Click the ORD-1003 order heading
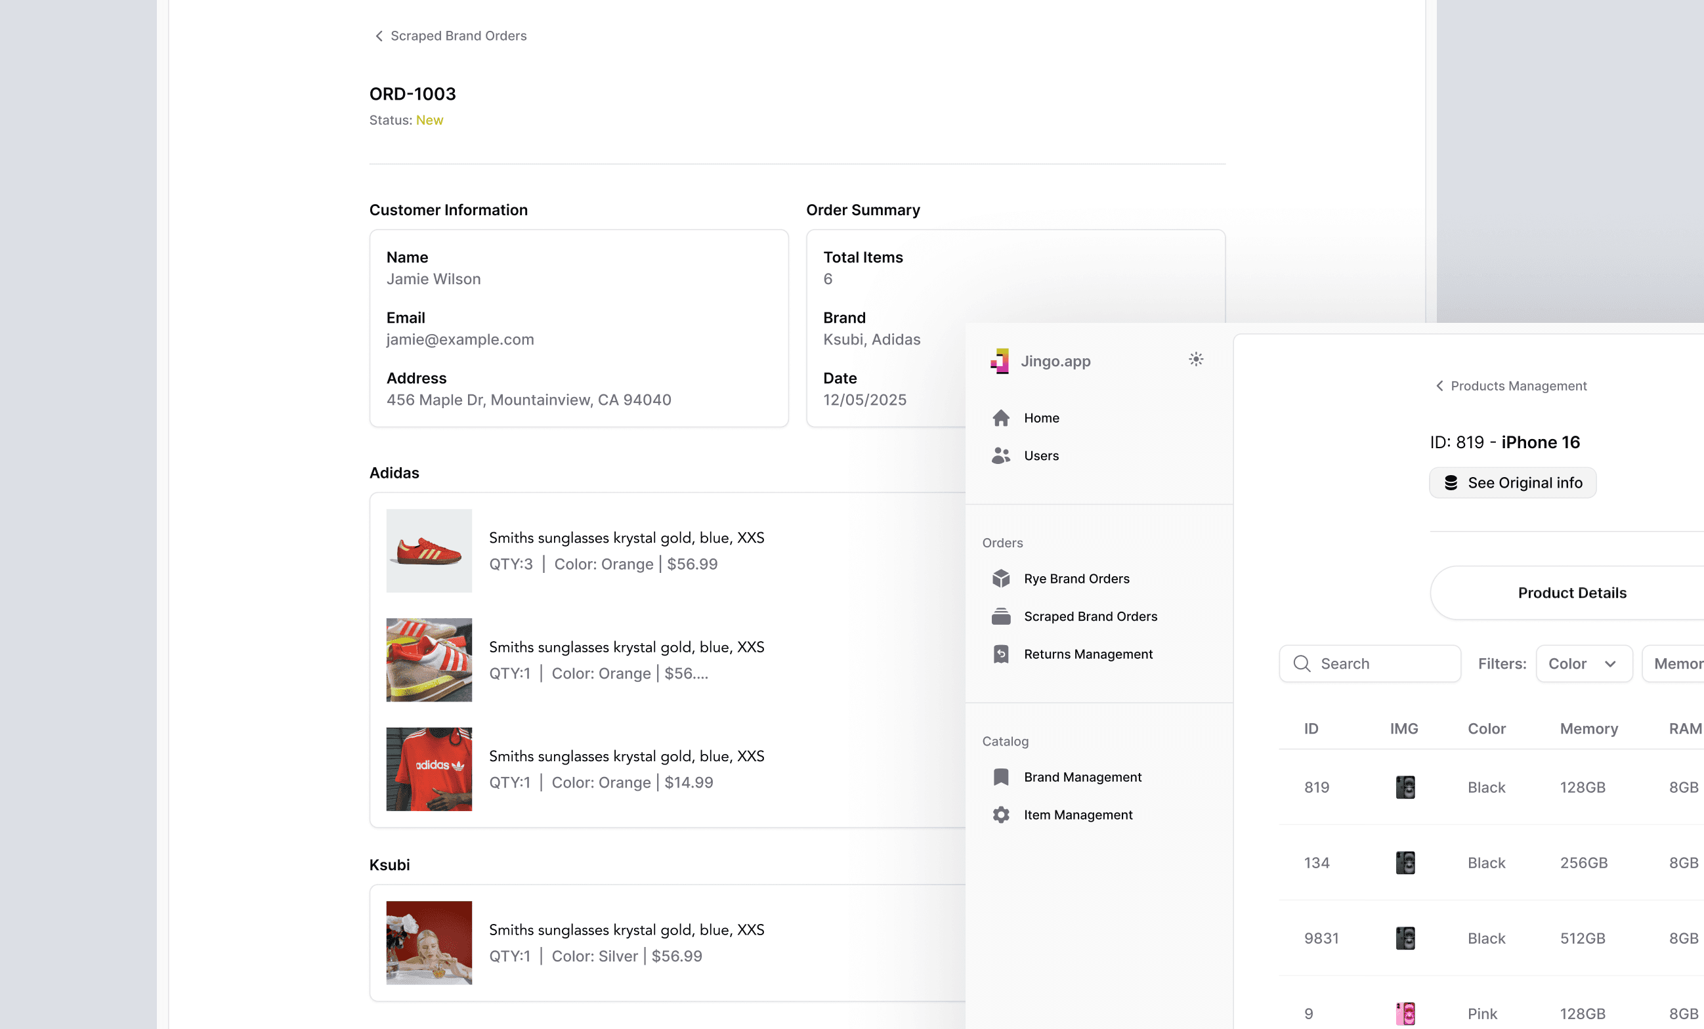 pyautogui.click(x=412, y=93)
